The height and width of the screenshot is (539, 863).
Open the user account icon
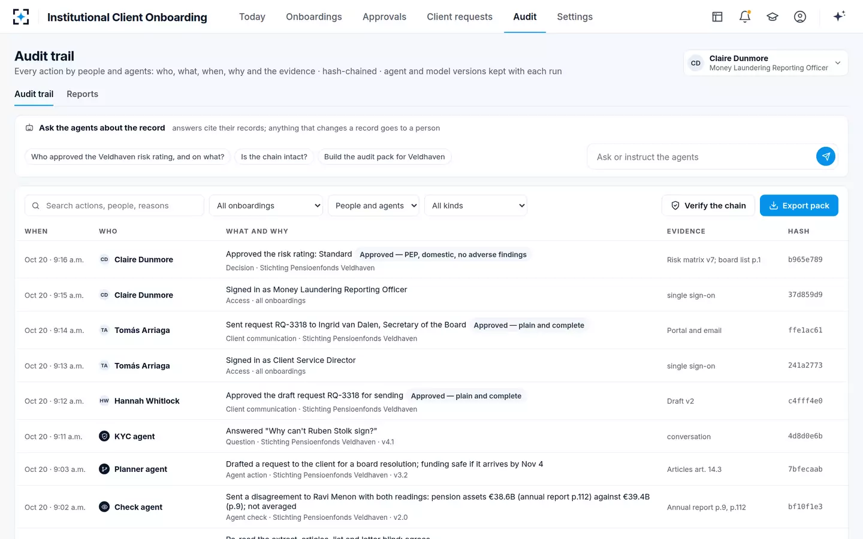[800, 17]
